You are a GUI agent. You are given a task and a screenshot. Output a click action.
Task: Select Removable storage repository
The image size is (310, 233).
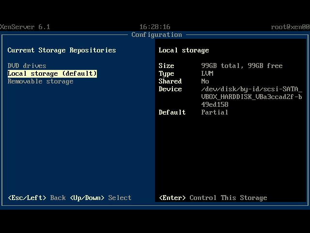coord(41,82)
